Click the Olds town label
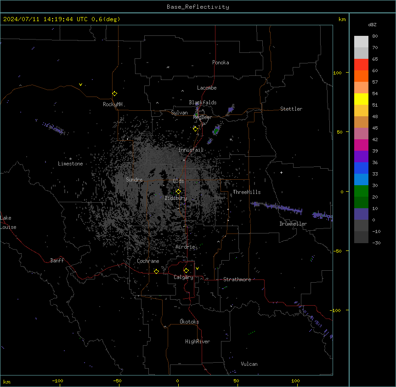The height and width of the screenshot is (387, 396). coord(178,181)
